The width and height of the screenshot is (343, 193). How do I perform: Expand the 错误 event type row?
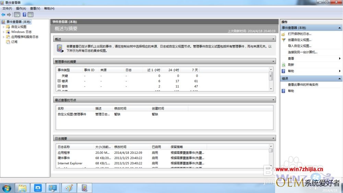(59, 81)
